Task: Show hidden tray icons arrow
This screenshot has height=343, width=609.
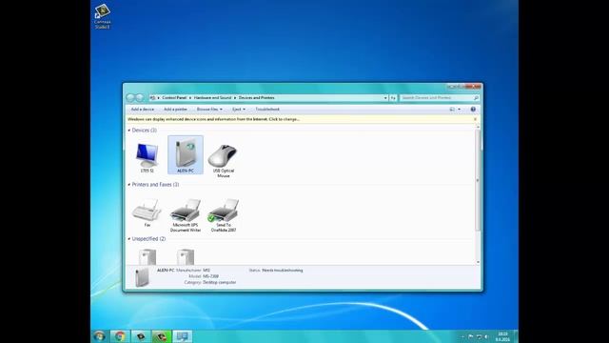Action: click(462, 336)
